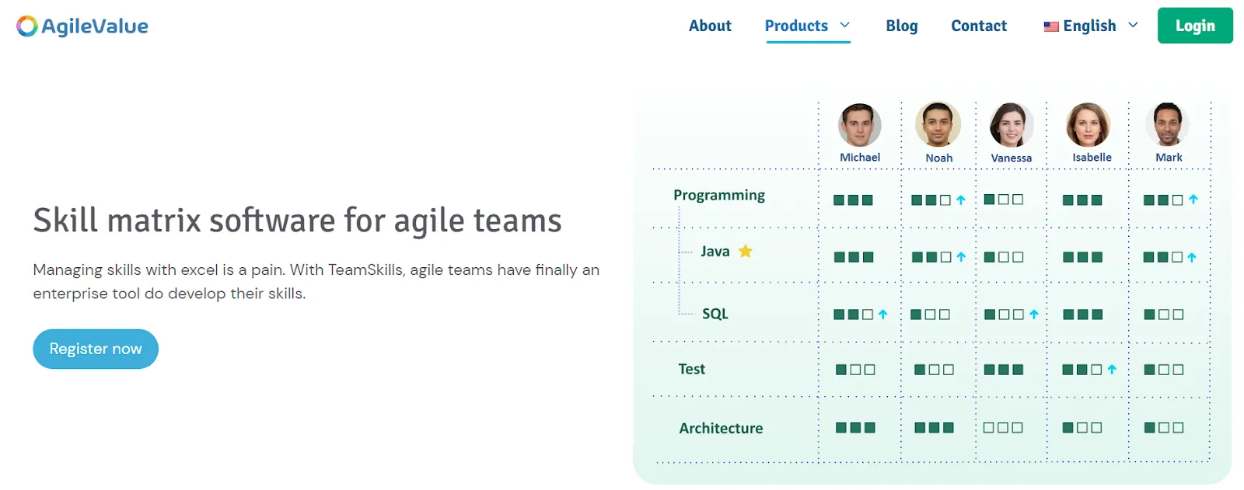Click the green Login button
Screen dimensions: 1244x490
click(x=1195, y=26)
